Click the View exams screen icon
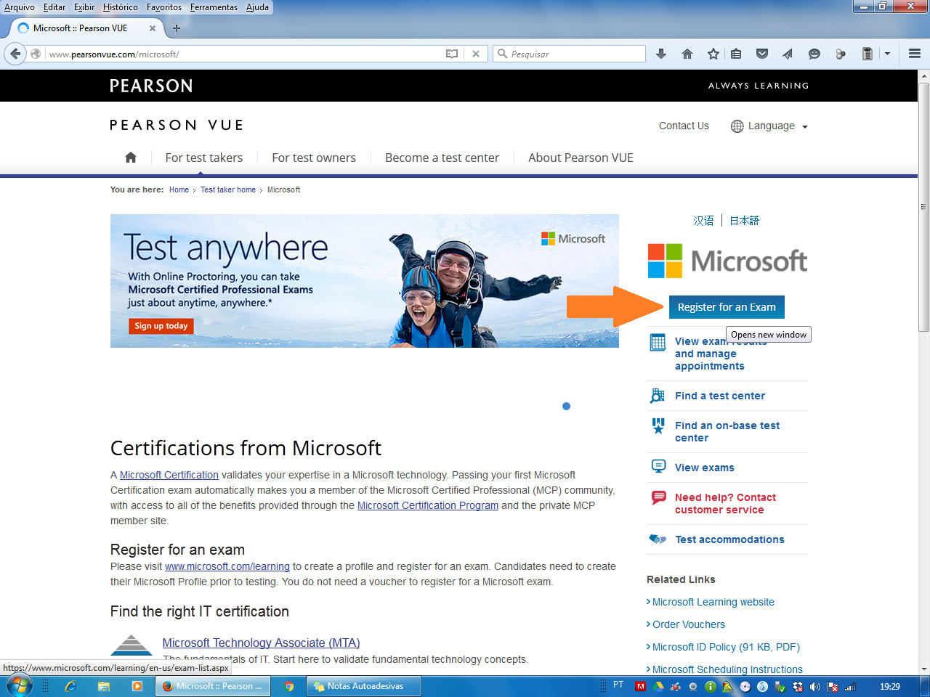This screenshot has width=930, height=697. coord(658,466)
